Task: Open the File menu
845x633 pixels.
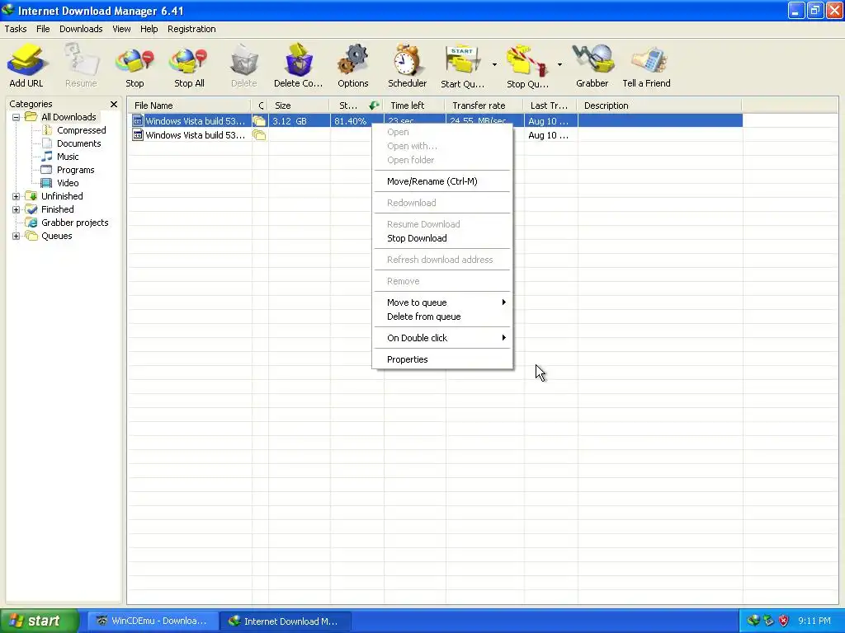Action: 43,29
